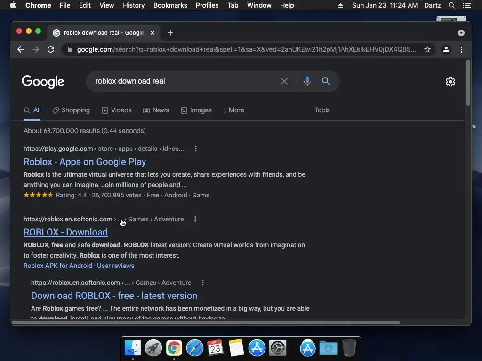Click the blue search magnifier button
The height and width of the screenshot is (361, 482).
[326, 81]
